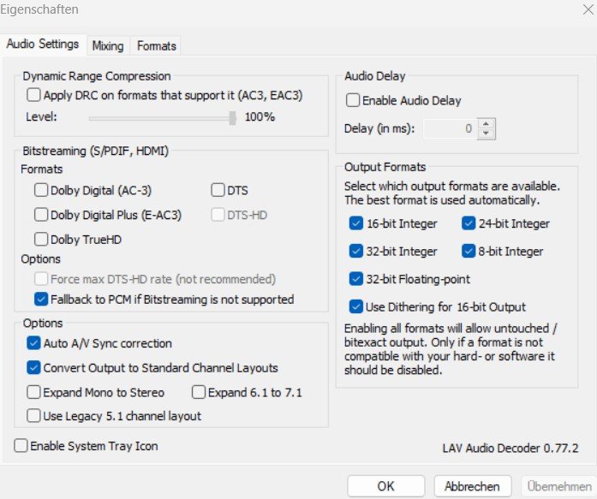The width and height of the screenshot is (597, 499).
Task: Increase audio delay with the up arrow
Action: (487, 124)
